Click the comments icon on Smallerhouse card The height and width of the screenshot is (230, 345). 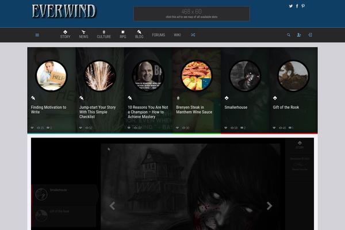tap(241, 128)
